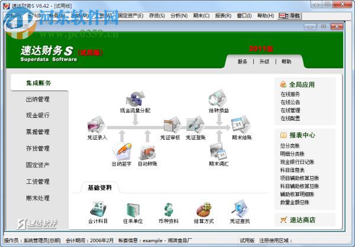Image resolution: width=355 pixels, height=247 pixels.
Task: Open the 项目辅助核算总账 report link
Action: pos(300,178)
